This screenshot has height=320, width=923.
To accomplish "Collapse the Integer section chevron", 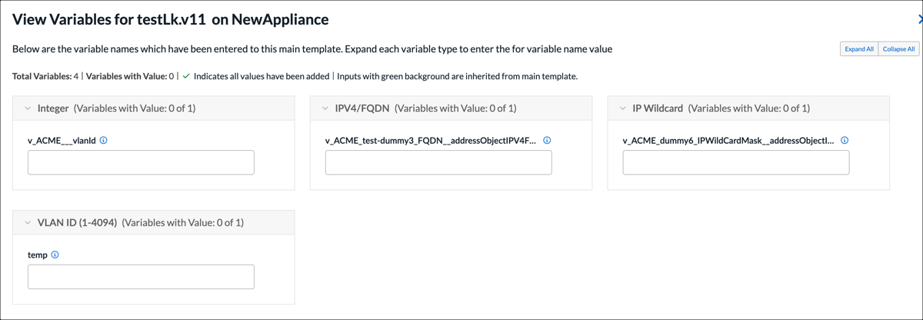I will tap(28, 108).
